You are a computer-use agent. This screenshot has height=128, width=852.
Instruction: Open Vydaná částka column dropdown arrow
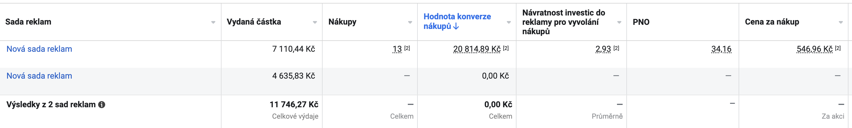pyautogui.click(x=315, y=23)
